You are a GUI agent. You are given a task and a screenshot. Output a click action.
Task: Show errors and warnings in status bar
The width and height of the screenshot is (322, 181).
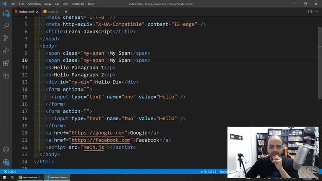click(10, 171)
